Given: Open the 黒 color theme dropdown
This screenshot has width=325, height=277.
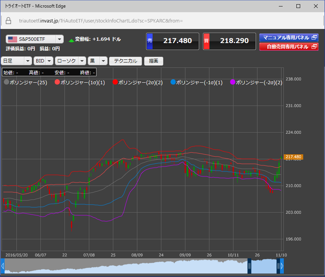Looking at the screenshot, I should point(97,61).
